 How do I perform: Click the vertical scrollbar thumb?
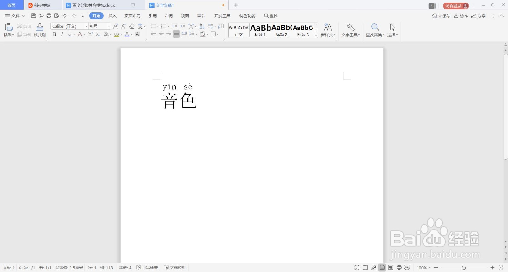coord(505,106)
